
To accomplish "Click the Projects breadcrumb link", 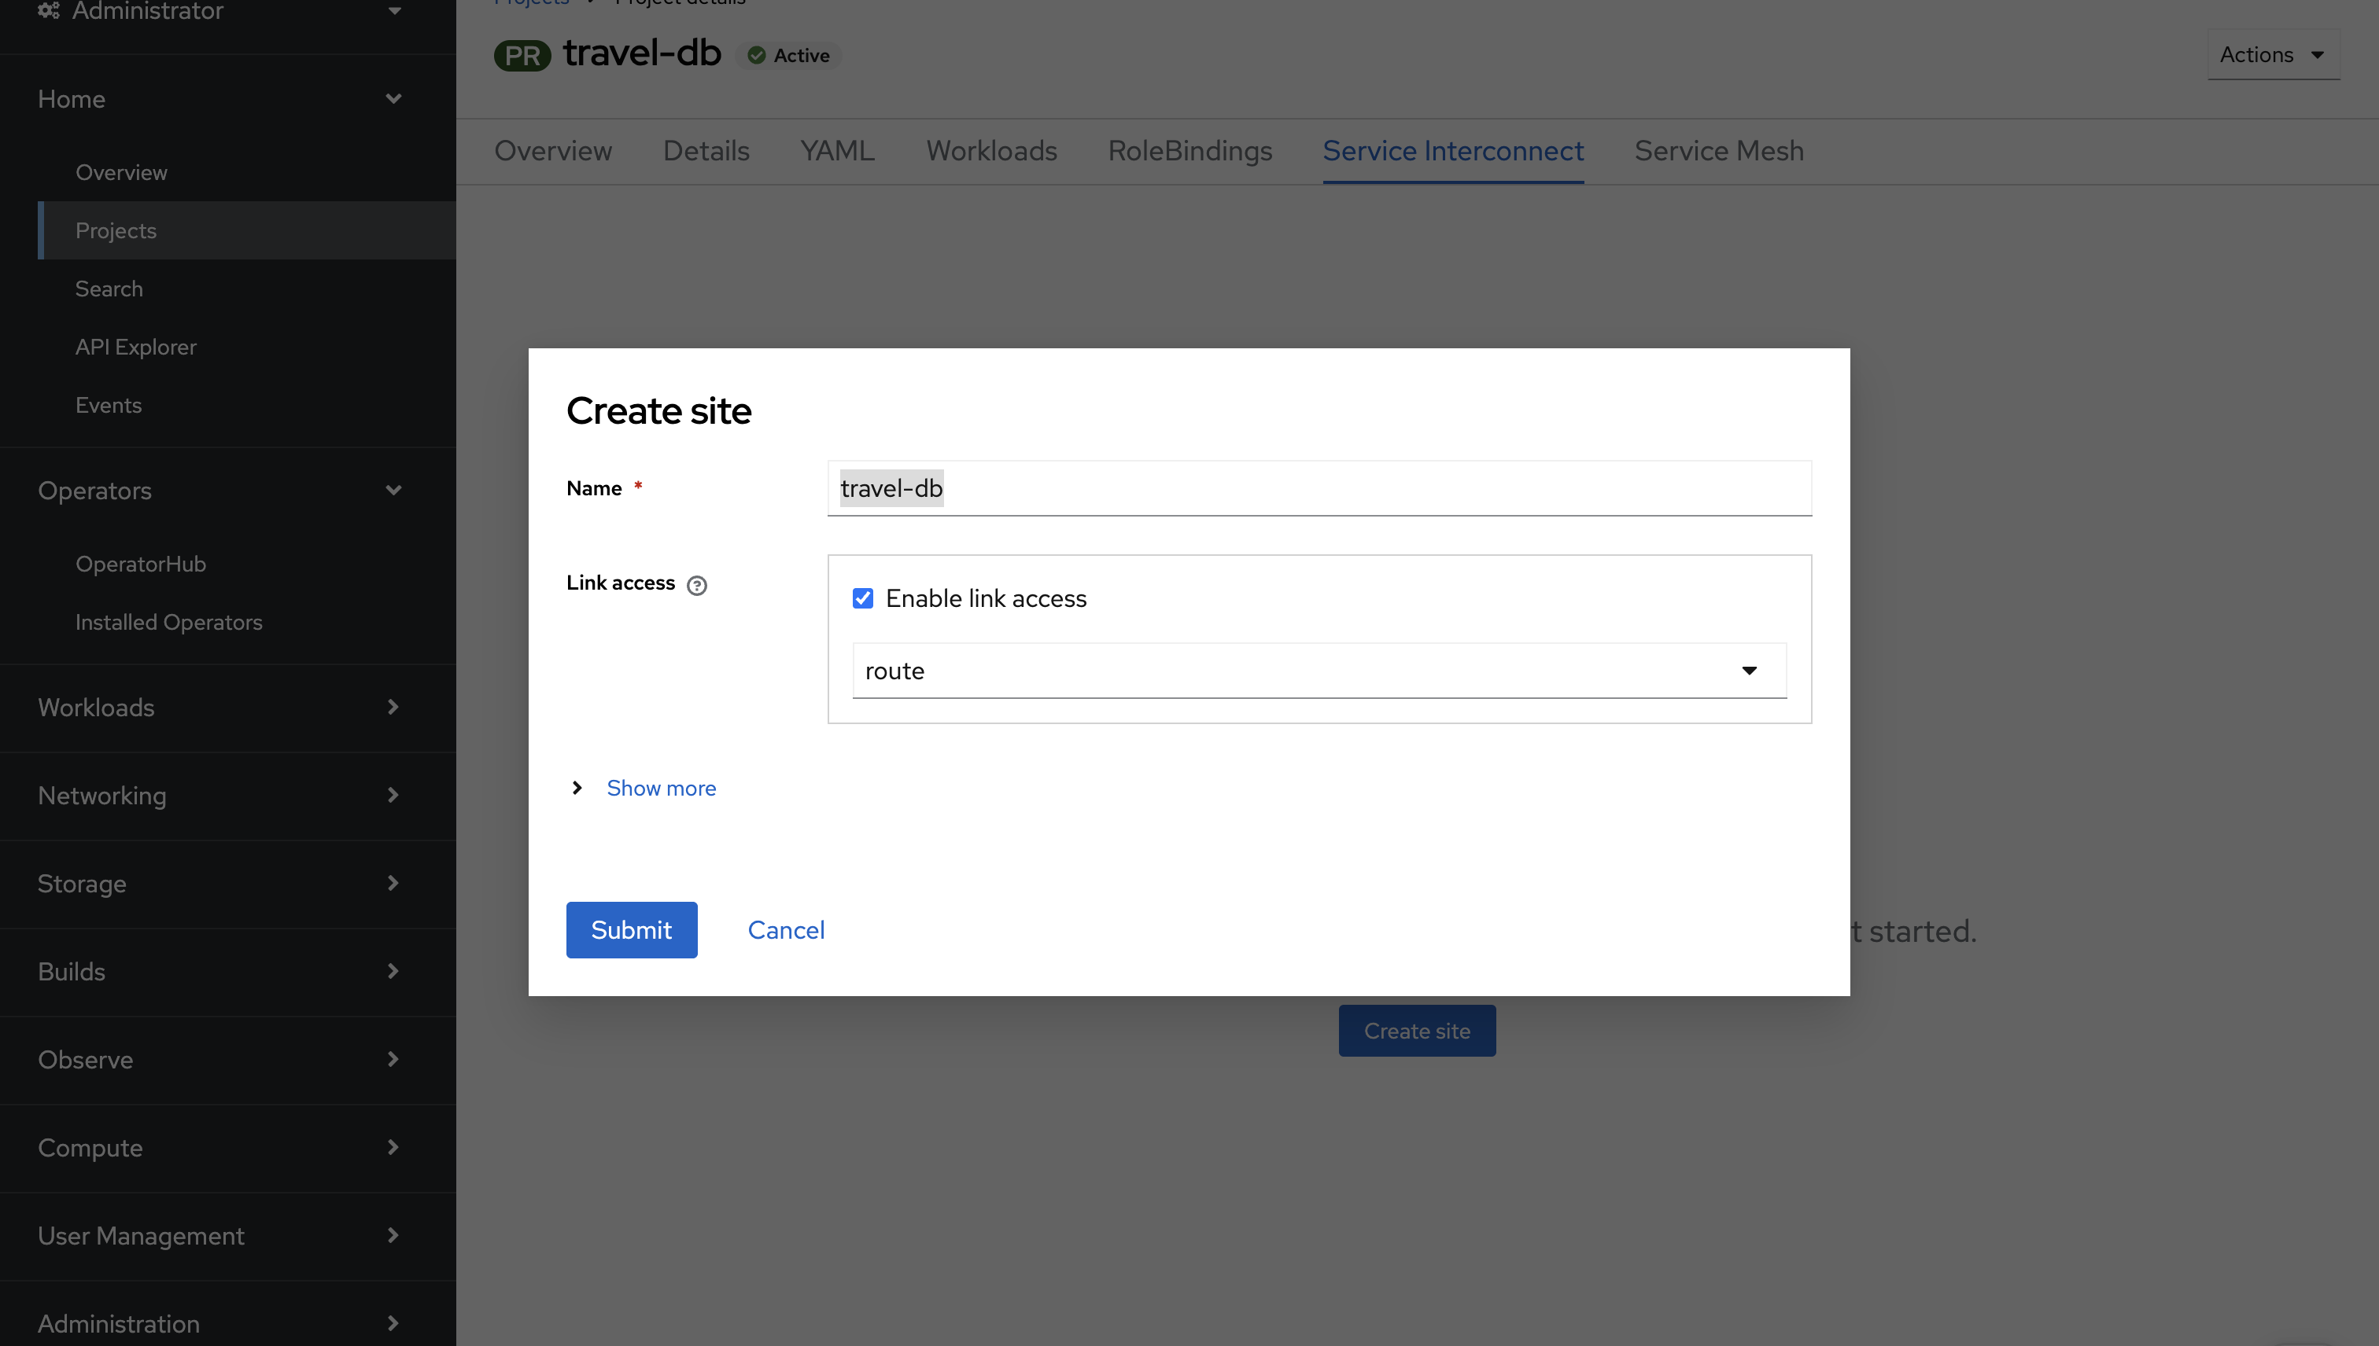I will [x=531, y=3].
